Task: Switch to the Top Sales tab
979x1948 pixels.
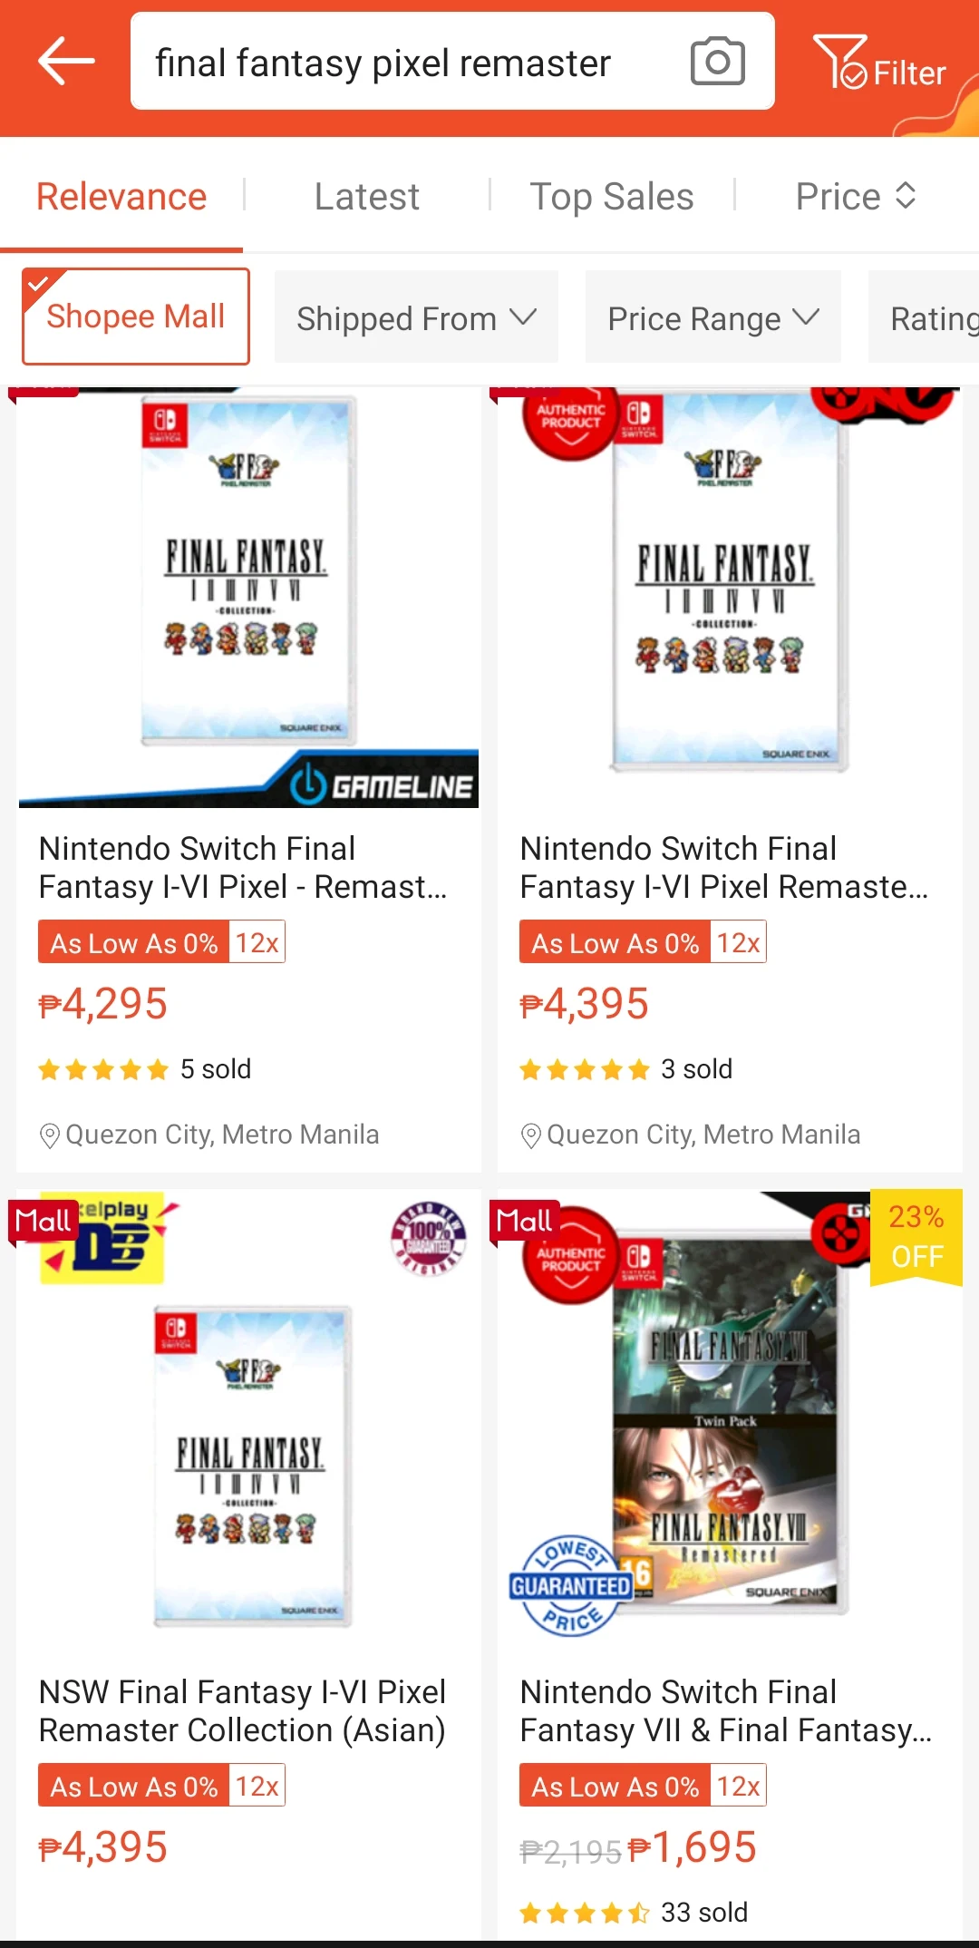Action: [611, 195]
